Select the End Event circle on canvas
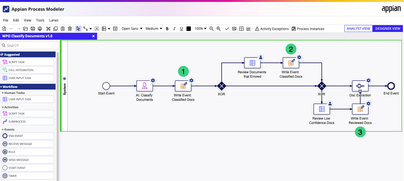Image resolution: width=404 pixels, height=181 pixels. [x=391, y=86]
